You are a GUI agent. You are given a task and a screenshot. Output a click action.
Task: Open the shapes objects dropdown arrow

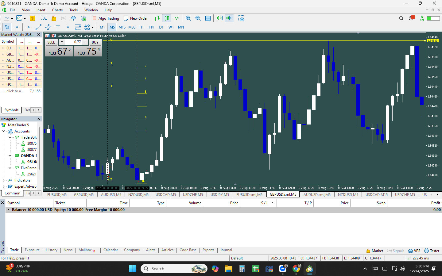(x=92, y=28)
